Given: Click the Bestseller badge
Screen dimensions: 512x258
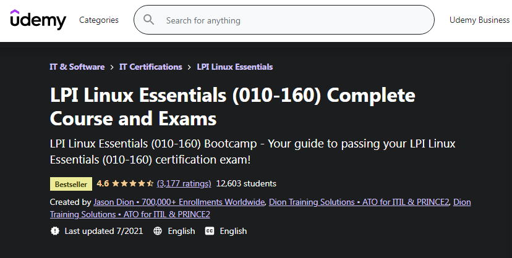Looking at the screenshot, I should click(71, 184).
